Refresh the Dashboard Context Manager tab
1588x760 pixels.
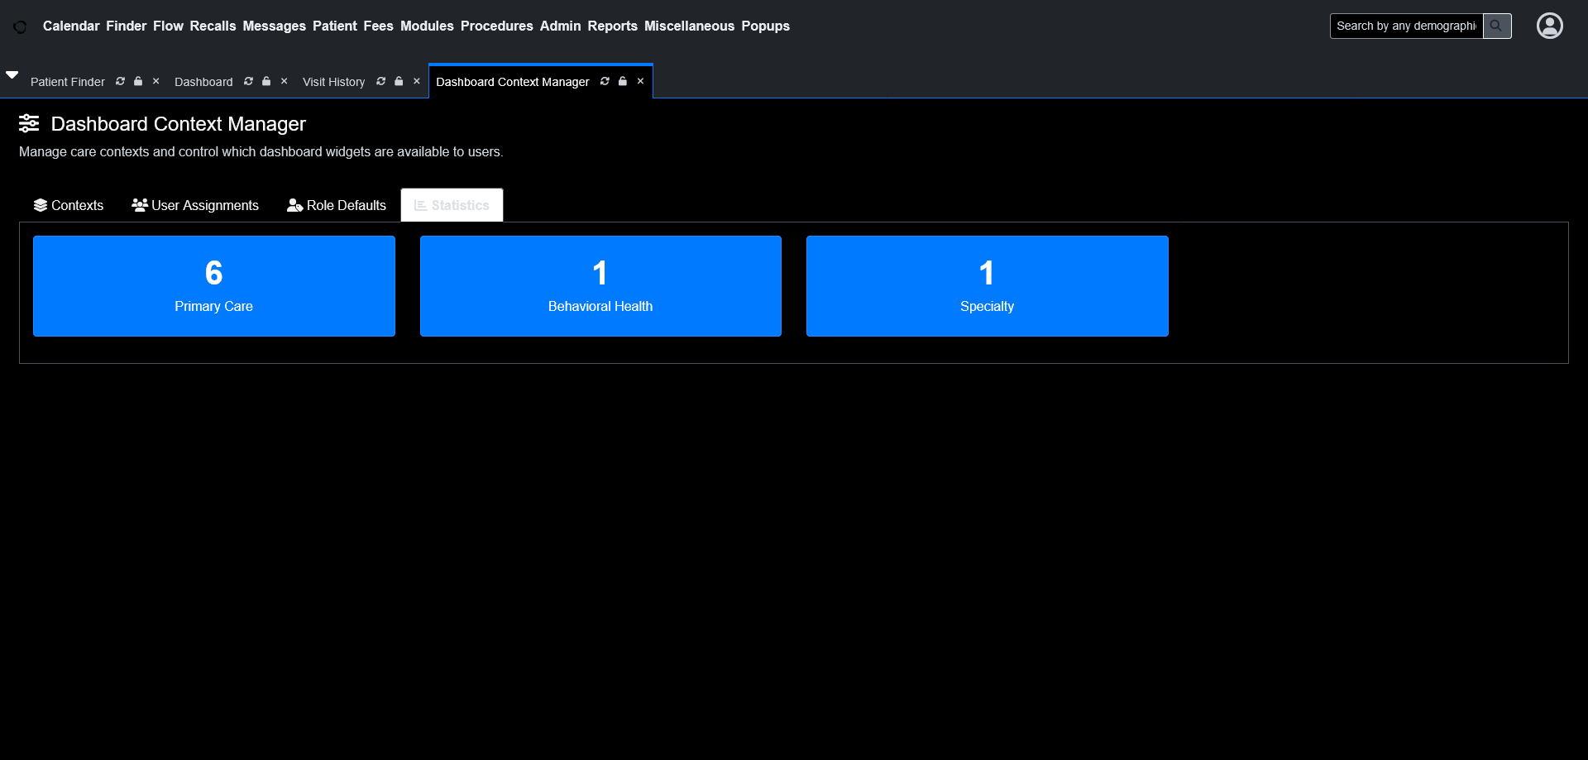click(x=605, y=81)
